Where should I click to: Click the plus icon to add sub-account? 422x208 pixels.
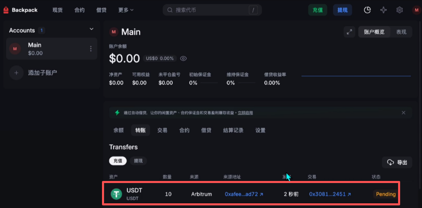coord(16,73)
